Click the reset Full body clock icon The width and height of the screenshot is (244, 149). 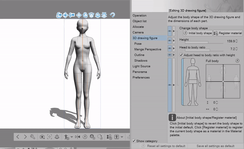click(237, 61)
